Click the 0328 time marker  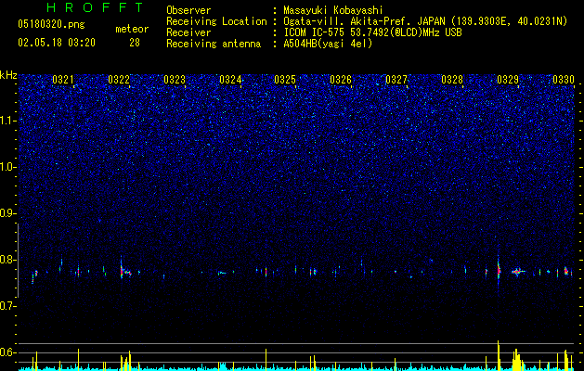click(x=452, y=80)
